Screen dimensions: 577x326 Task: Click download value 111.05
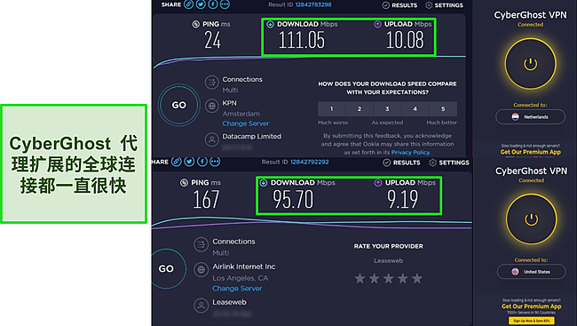(302, 40)
